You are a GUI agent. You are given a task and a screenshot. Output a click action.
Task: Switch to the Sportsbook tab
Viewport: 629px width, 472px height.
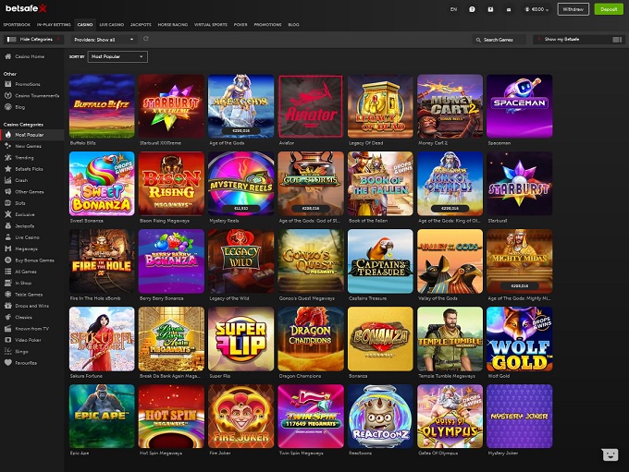(x=17, y=24)
